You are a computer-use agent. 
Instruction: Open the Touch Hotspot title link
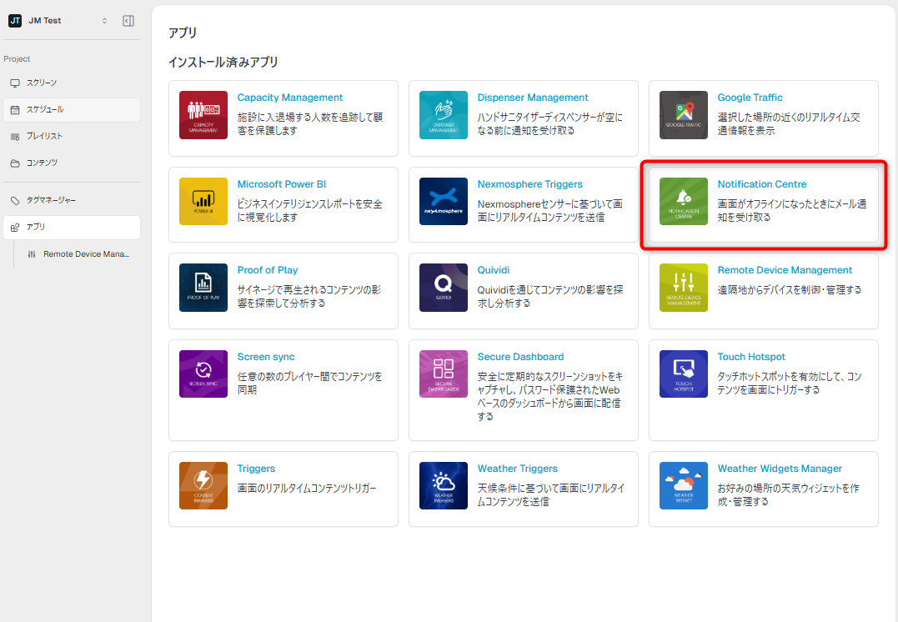tap(751, 356)
